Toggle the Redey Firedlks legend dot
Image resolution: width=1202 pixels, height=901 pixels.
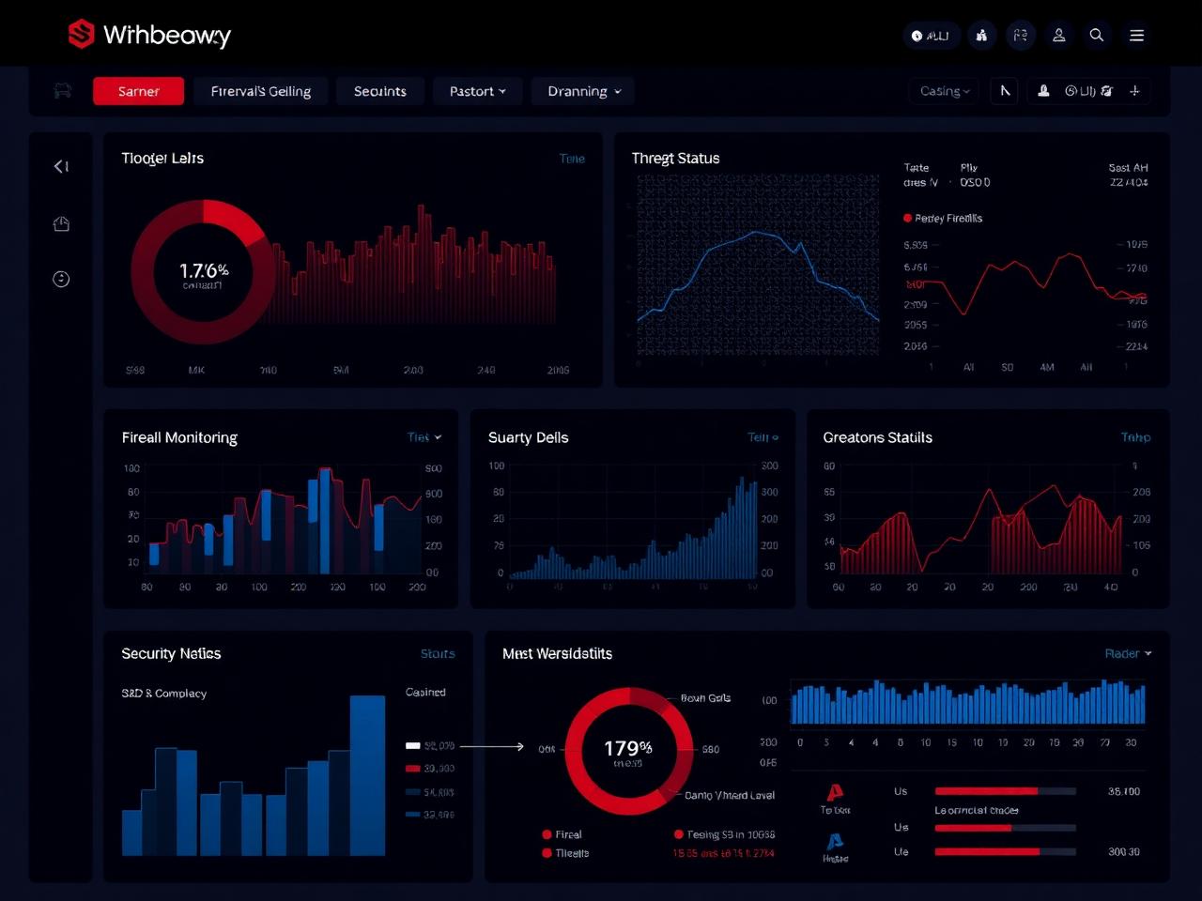(x=907, y=218)
